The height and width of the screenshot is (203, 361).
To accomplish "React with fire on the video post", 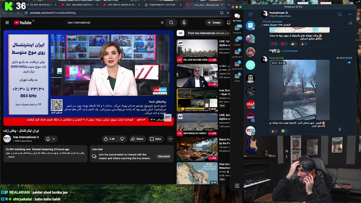I will tap(274, 131).
